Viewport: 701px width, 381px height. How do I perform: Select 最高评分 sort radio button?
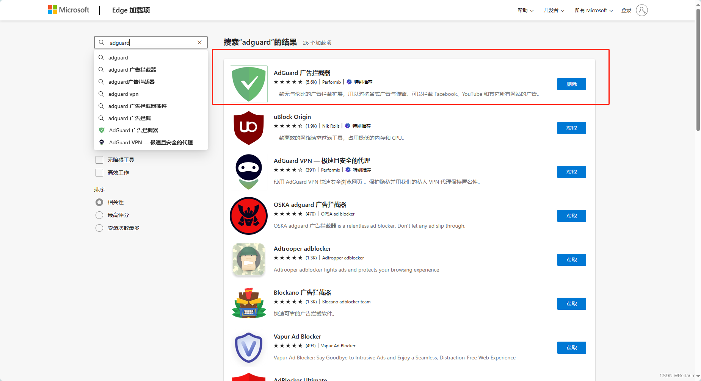[x=99, y=215]
